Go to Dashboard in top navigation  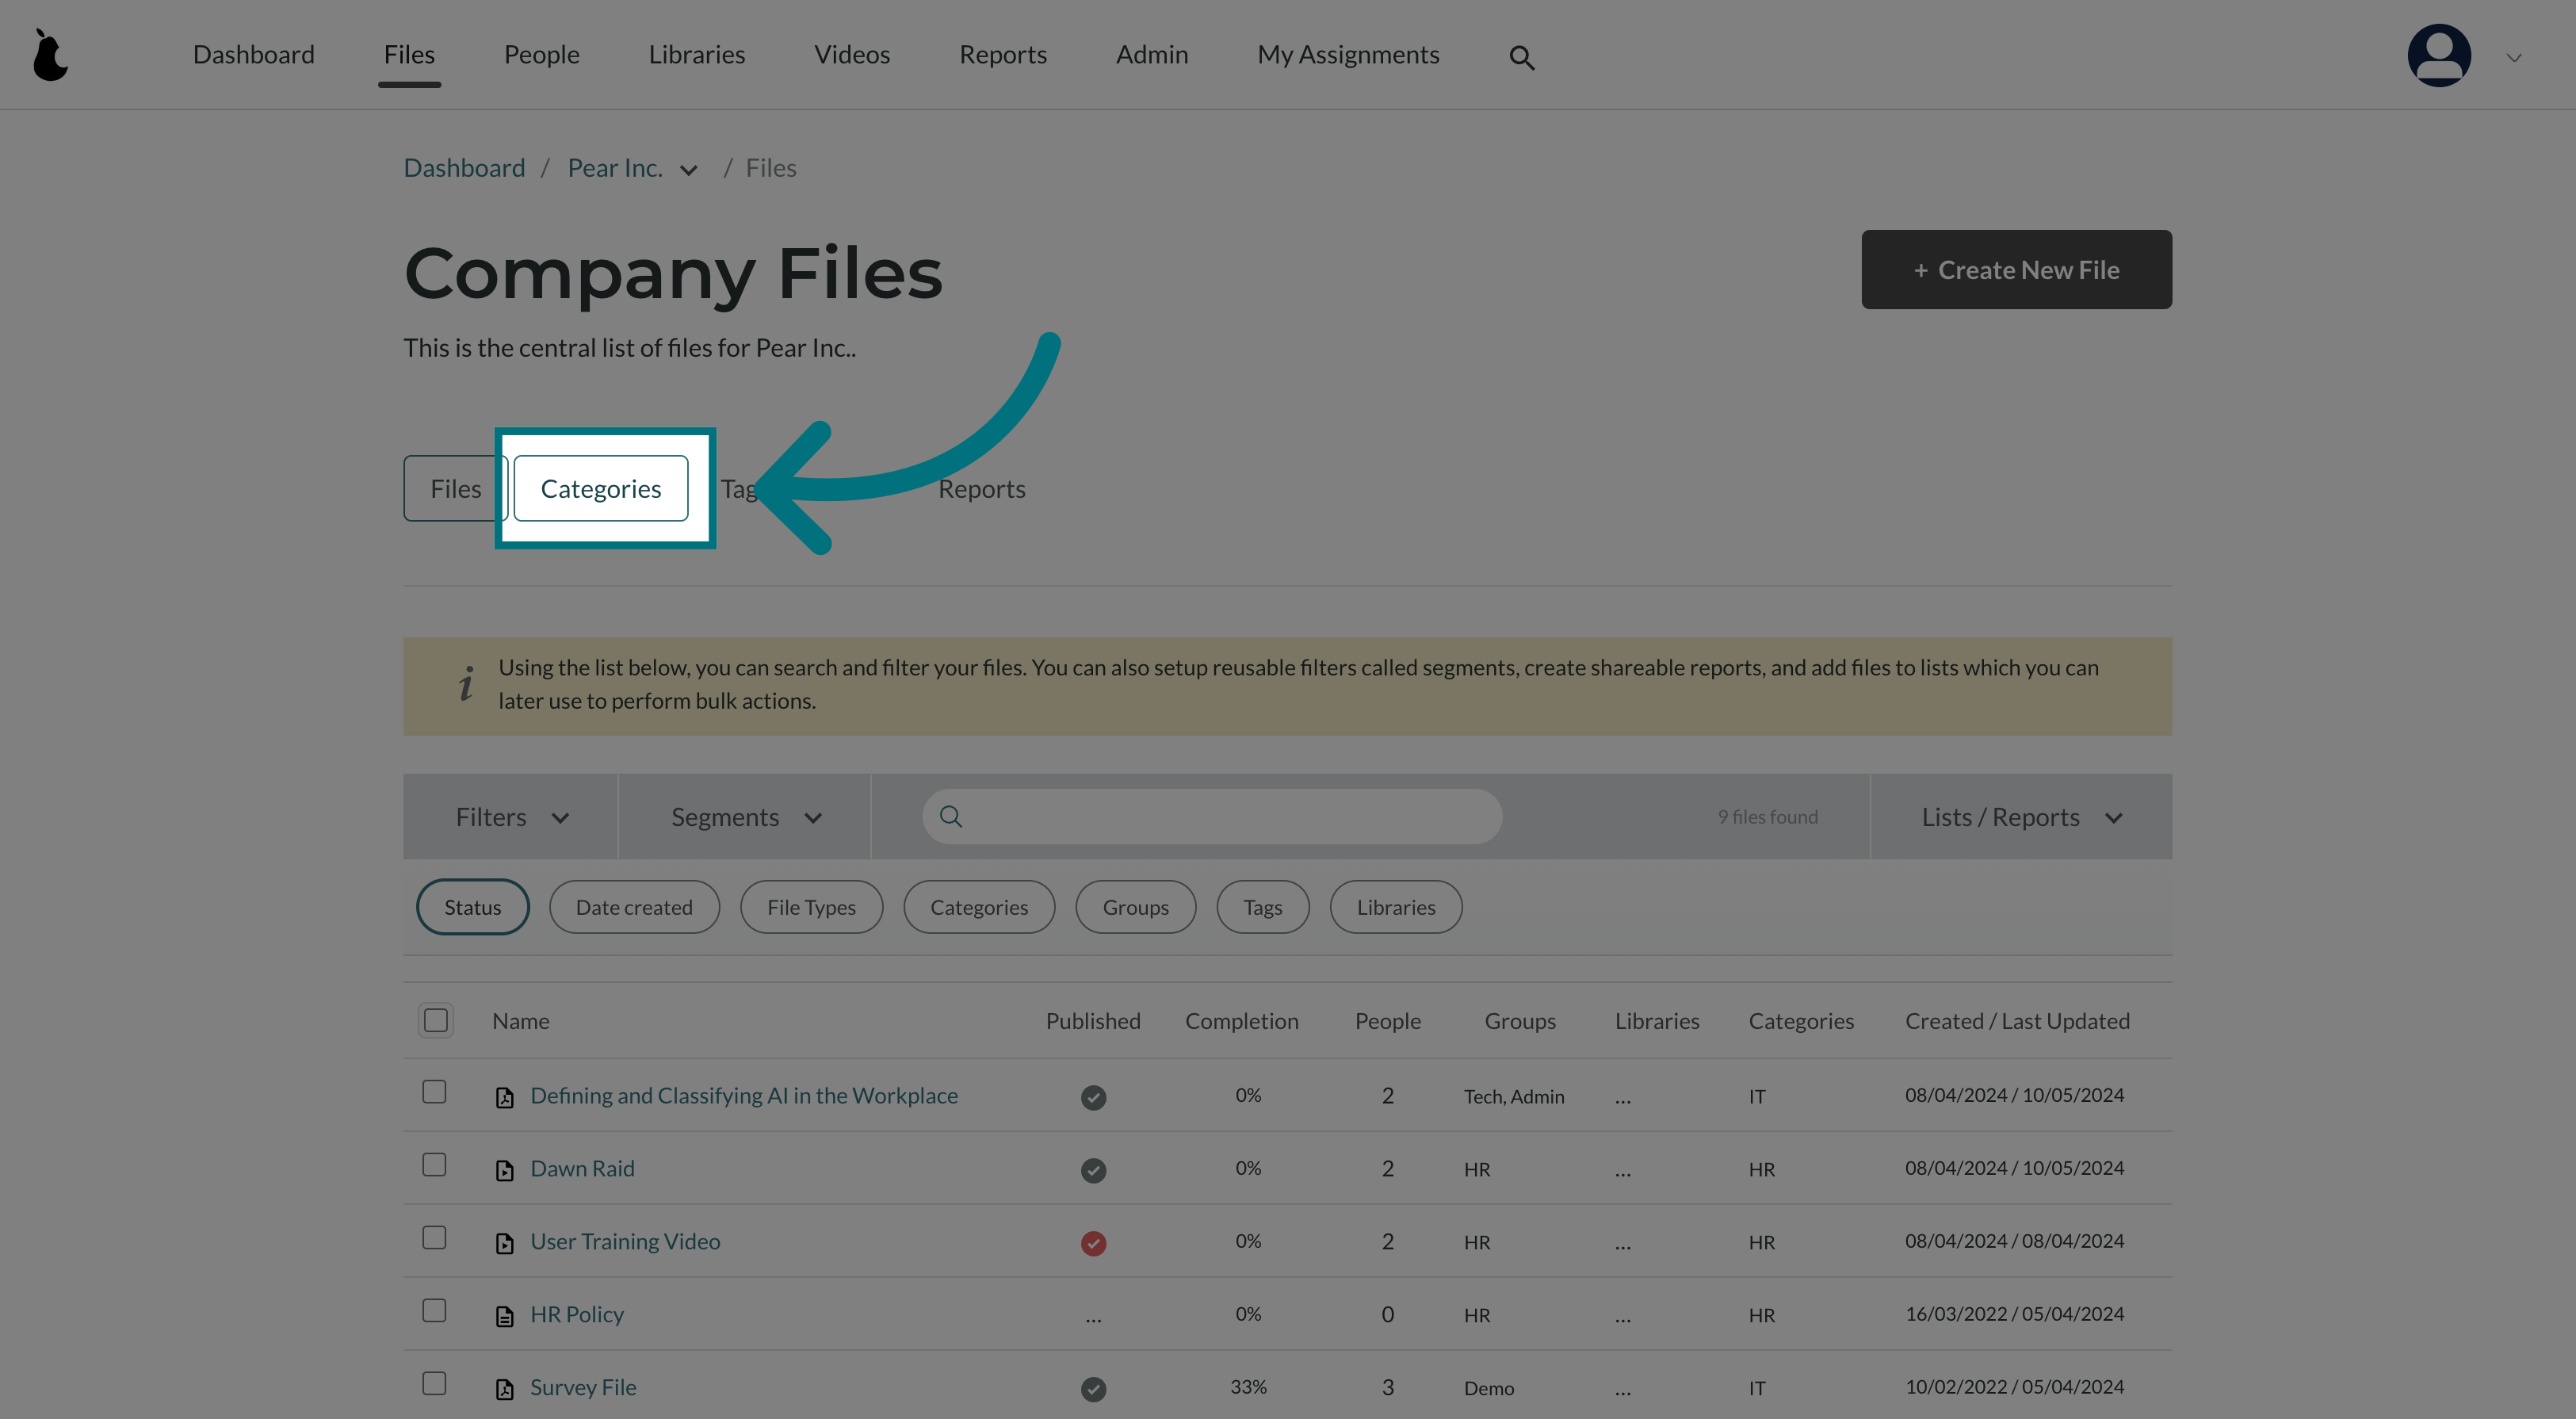(x=253, y=54)
